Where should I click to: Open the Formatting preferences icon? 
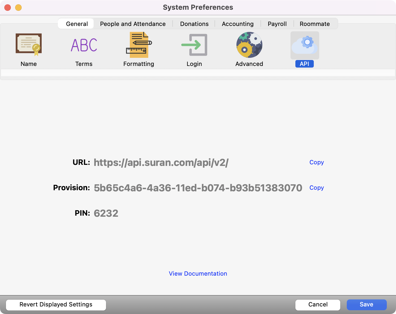(139, 45)
